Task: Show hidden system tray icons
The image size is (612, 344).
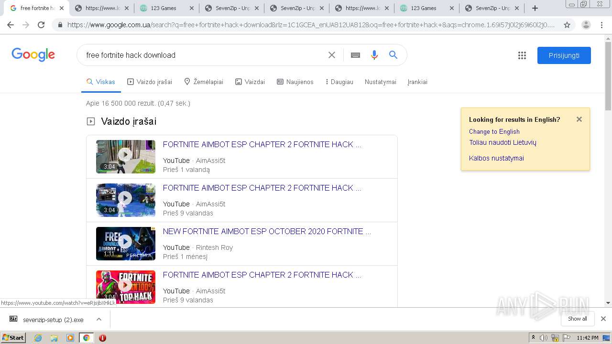Action: [x=533, y=338]
